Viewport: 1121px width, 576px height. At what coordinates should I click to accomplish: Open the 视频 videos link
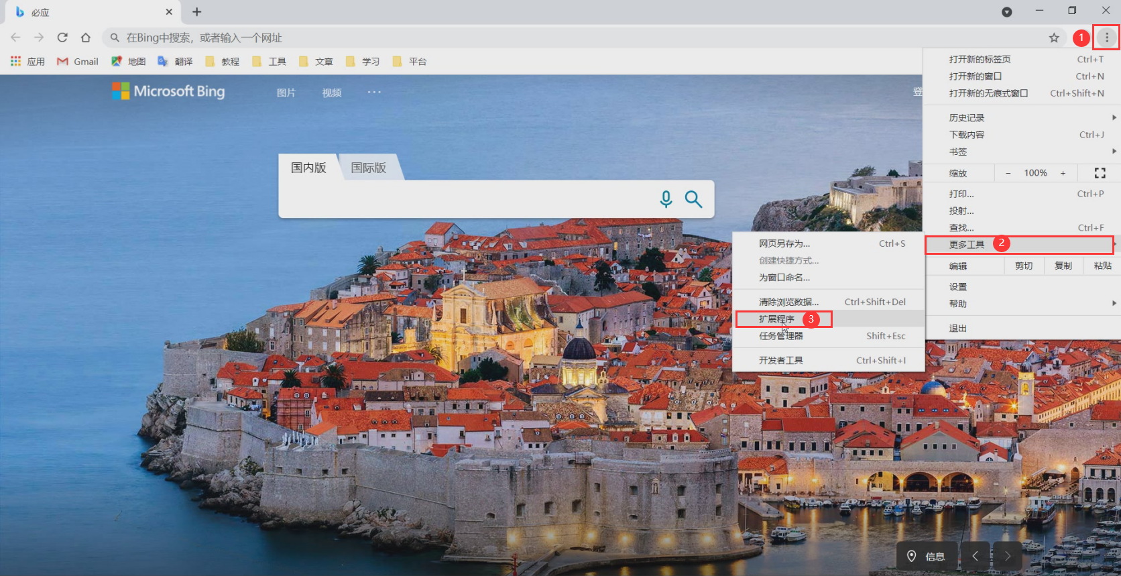(x=332, y=93)
